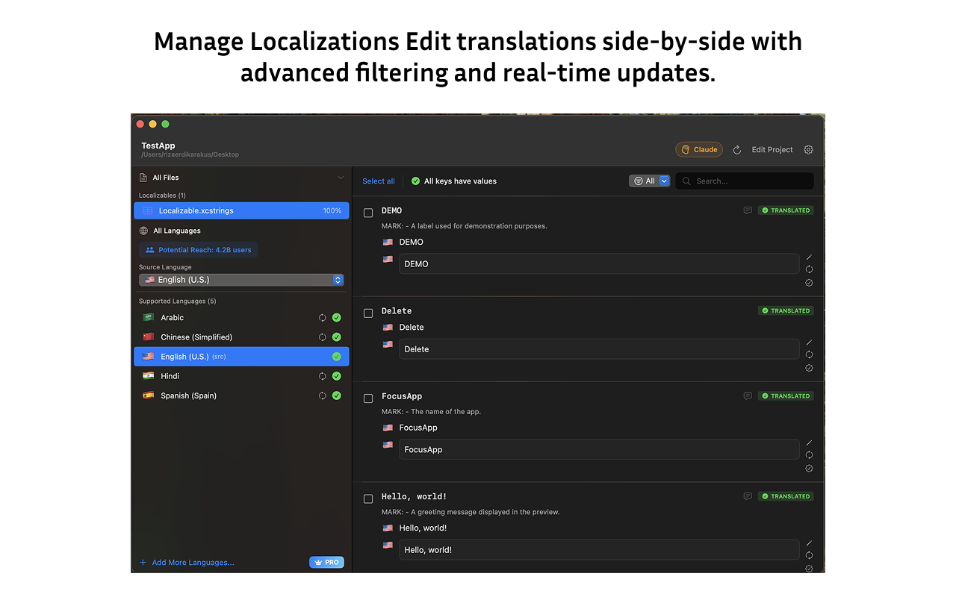
Task: Click the sync icon next to Arabic language
Action: point(322,317)
